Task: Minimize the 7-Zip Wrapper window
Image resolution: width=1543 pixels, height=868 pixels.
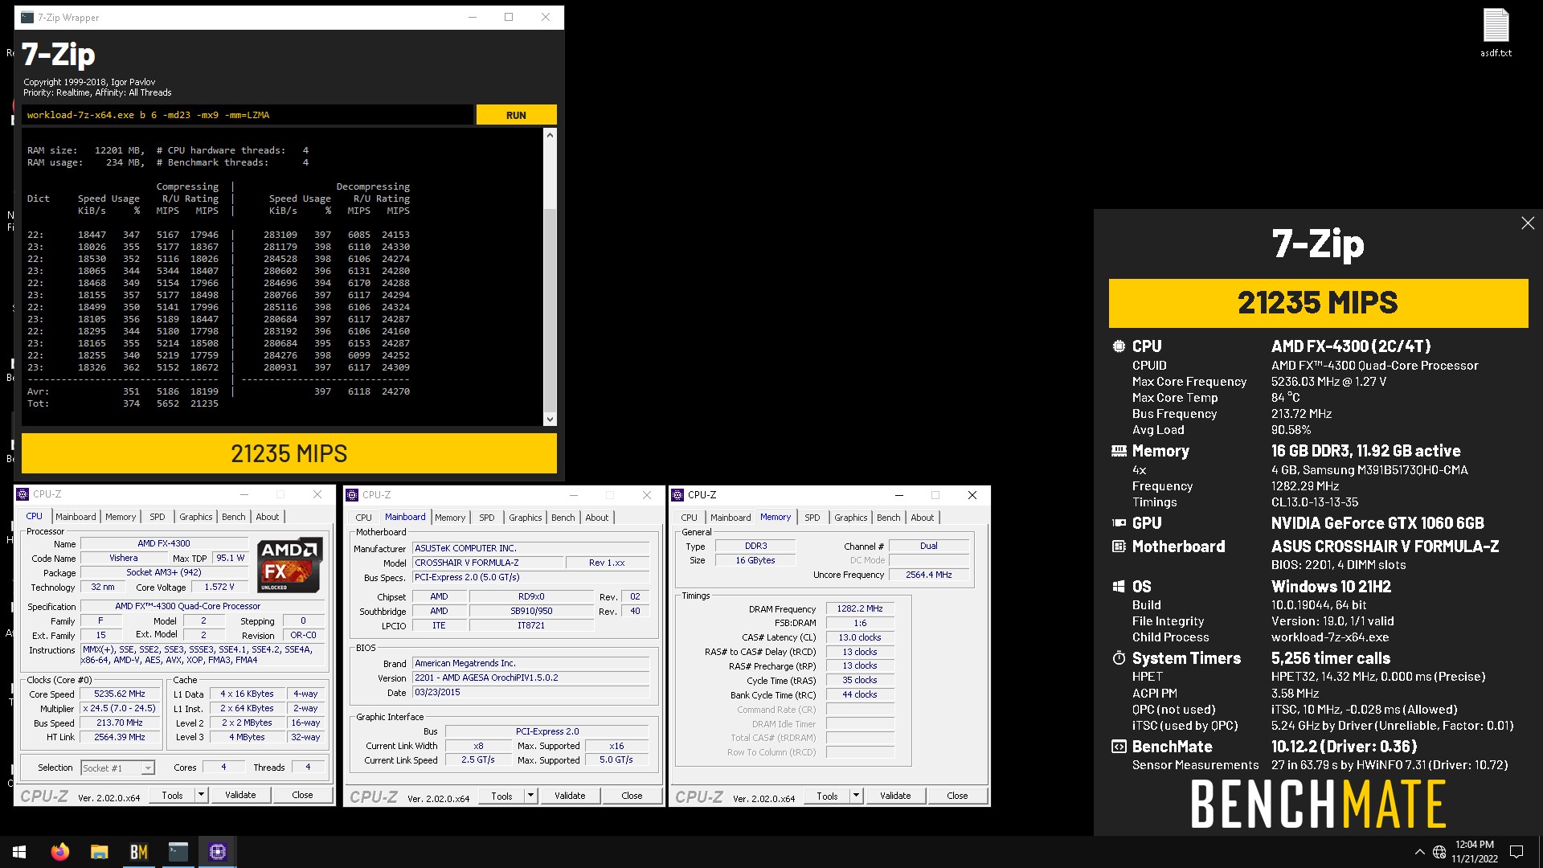Action: (x=473, y=17)
